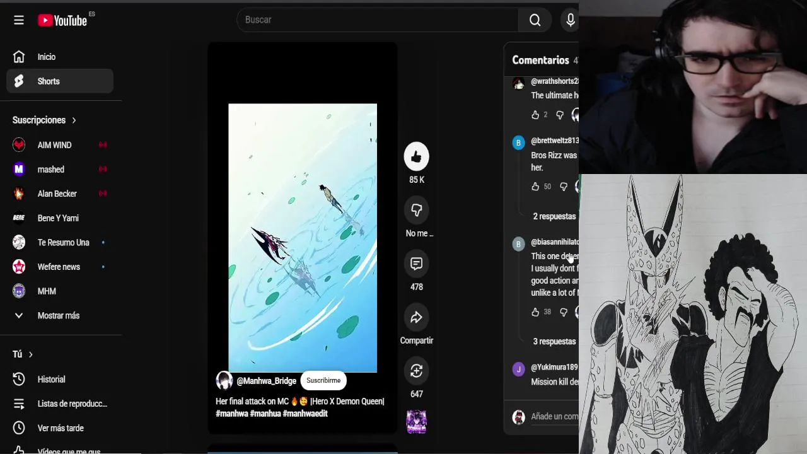Go to the YouTube logo home
This screenshot has width=807, height=454.
pyautogui.click(x=62, y=20)
